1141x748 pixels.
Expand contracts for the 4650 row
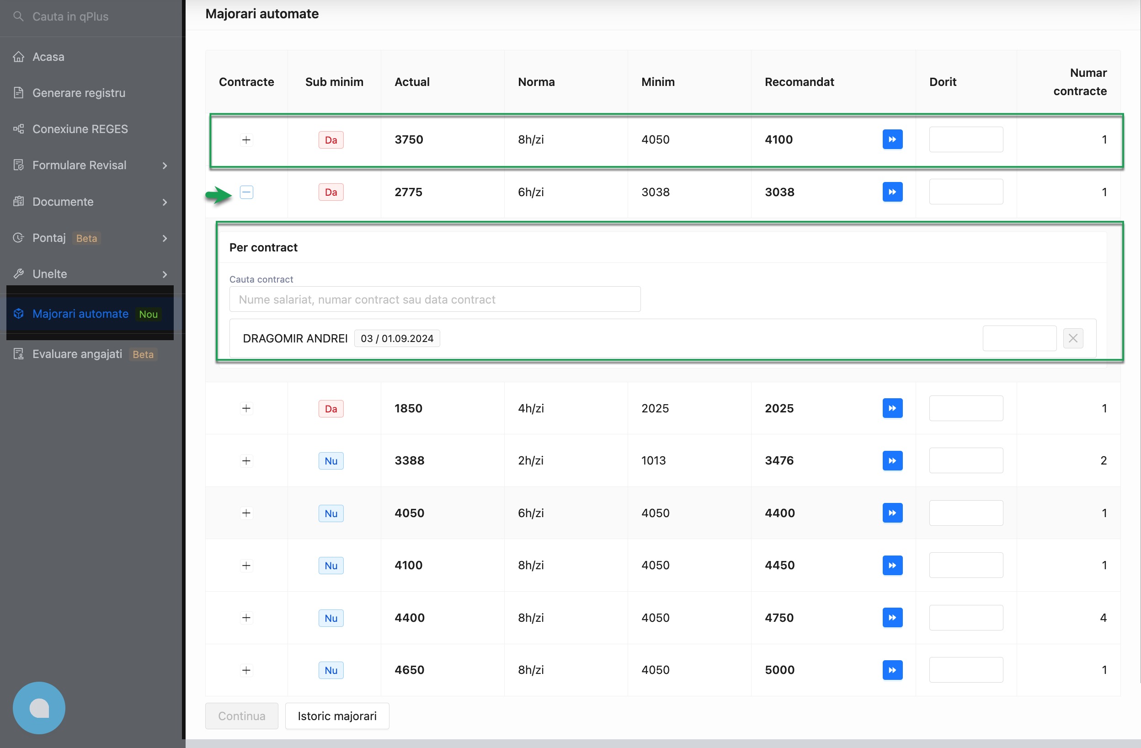[x=246, y=669]
